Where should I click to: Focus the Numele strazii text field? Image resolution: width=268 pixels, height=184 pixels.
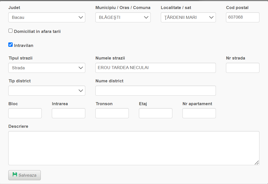point(156,68)
